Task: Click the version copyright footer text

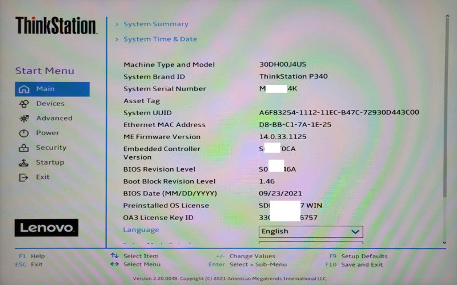Action: pos(230,278)
